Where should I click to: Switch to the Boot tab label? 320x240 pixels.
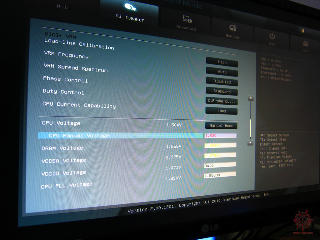coord(272,44)
